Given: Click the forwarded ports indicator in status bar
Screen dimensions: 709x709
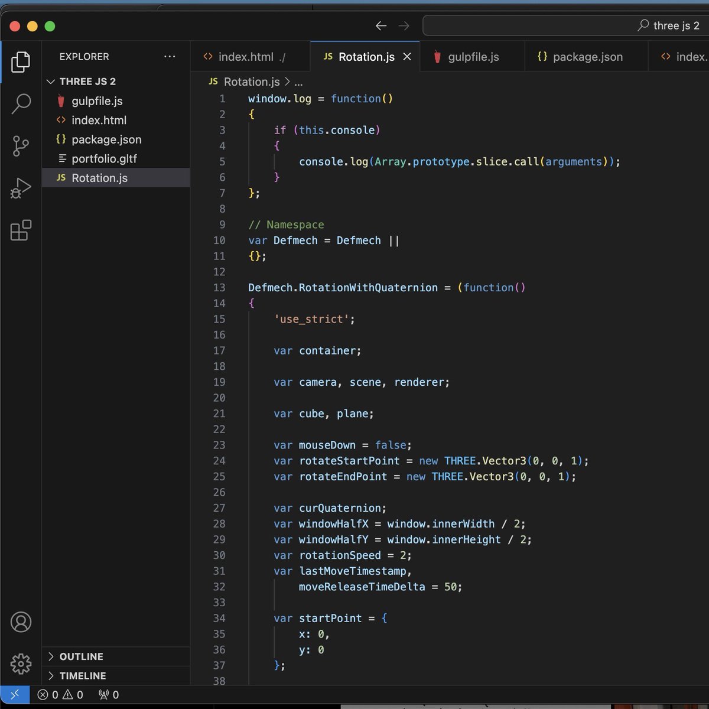Looking at the screenshot, I should [x=108, y=695].
